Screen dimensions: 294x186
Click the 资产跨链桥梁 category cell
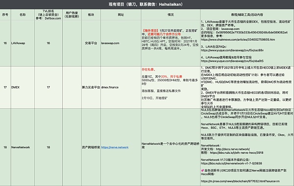[x=91, y=147]
